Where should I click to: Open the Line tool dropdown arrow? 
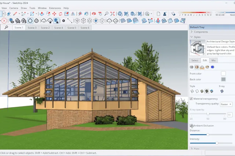(x=19, y=14)
